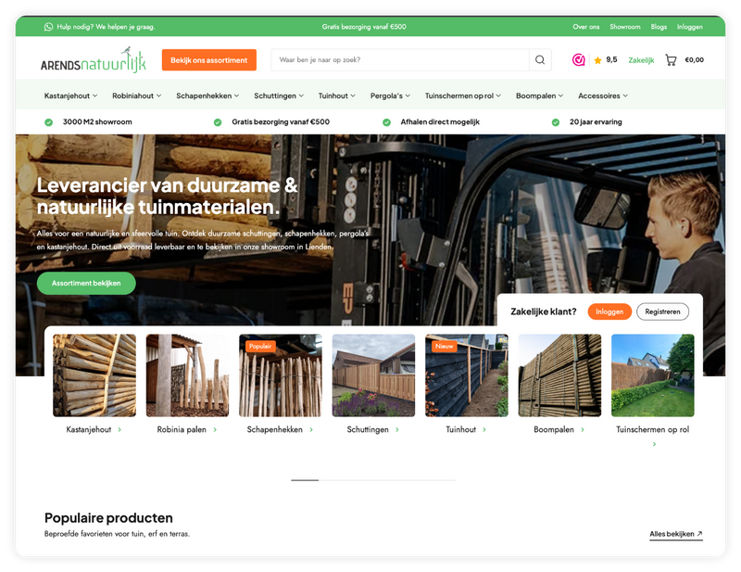Click arrow next to Robinia palen category

pyautogui.click(x=215, y=429)
